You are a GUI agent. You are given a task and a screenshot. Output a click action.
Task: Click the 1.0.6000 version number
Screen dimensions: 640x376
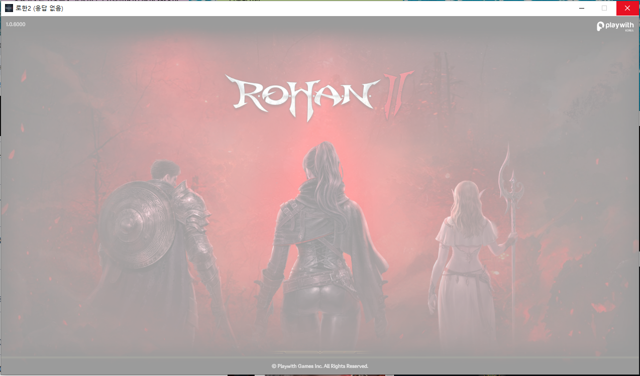click(x=16, y=24)
